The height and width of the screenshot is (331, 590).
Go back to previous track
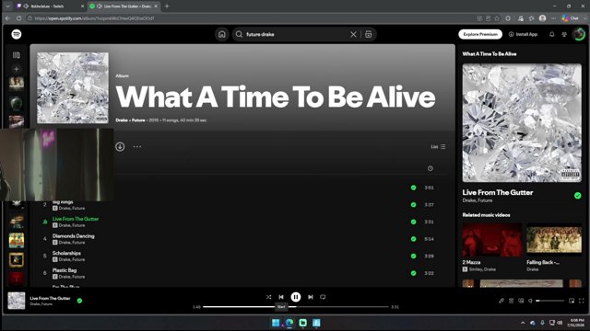click(281, 297)
